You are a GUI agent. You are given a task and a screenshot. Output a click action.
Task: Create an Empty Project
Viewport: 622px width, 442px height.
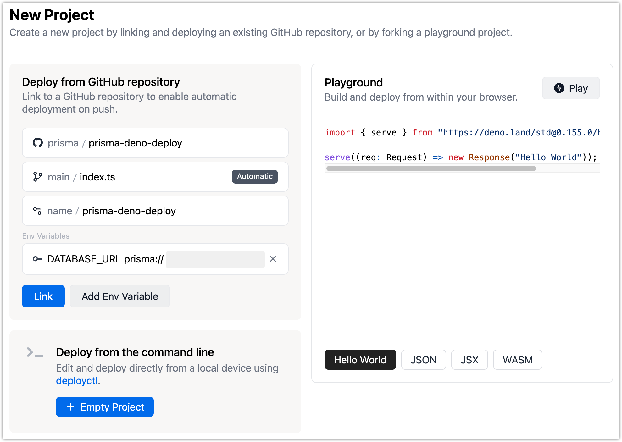[105, 407]
